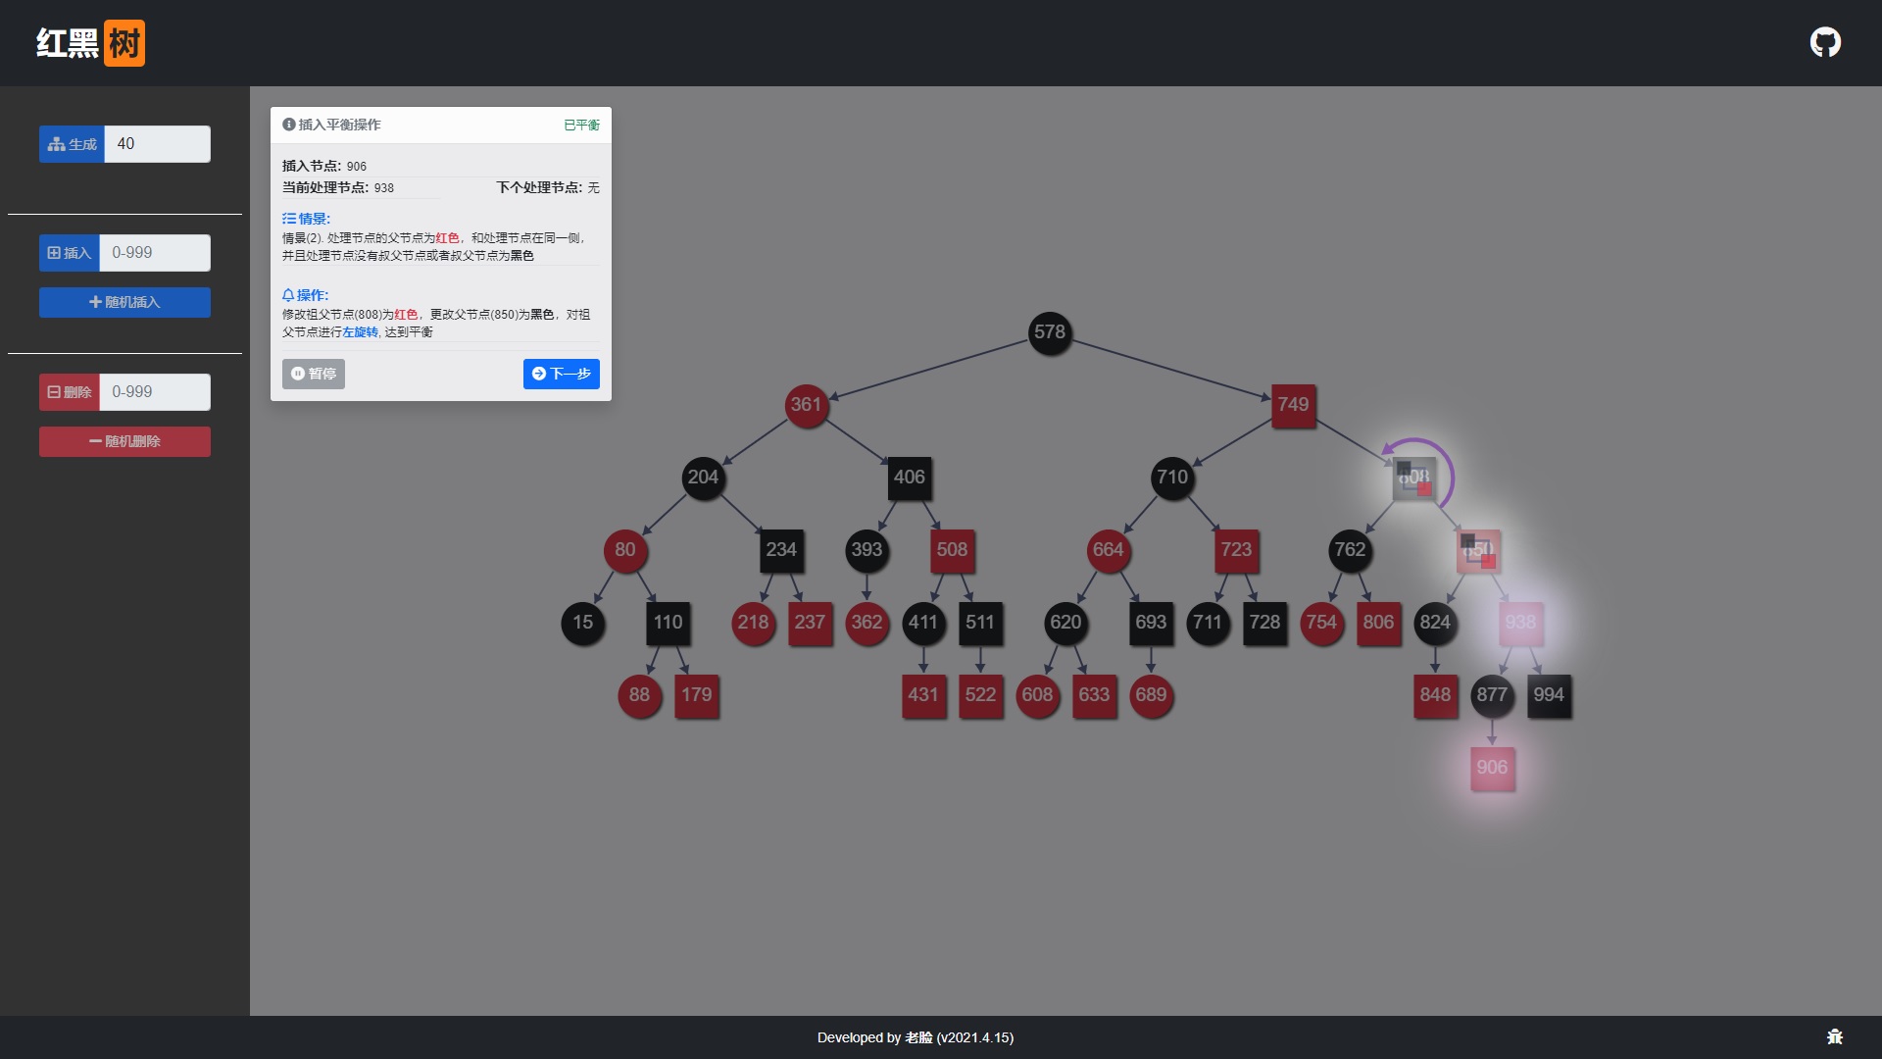The width and height of the screenshot is (1882, 1059).
Task: Select the newly inserted node 906
Action: click(1492, 768)
